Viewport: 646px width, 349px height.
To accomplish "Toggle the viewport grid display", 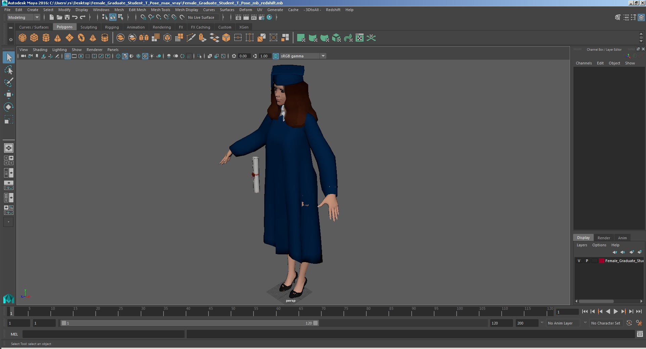I will (67, 56).
